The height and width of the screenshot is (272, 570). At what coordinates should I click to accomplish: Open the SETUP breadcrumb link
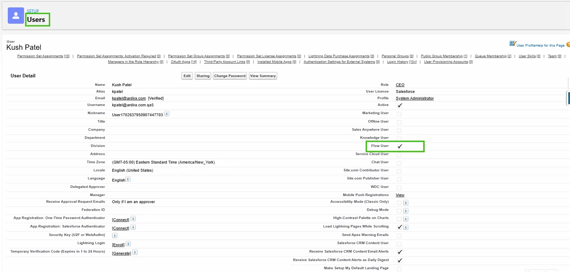tap(33, 11)
